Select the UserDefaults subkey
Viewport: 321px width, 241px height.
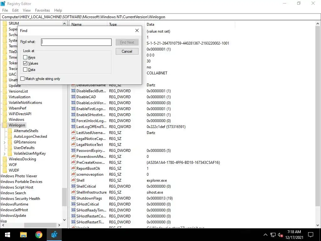(24, 148)
